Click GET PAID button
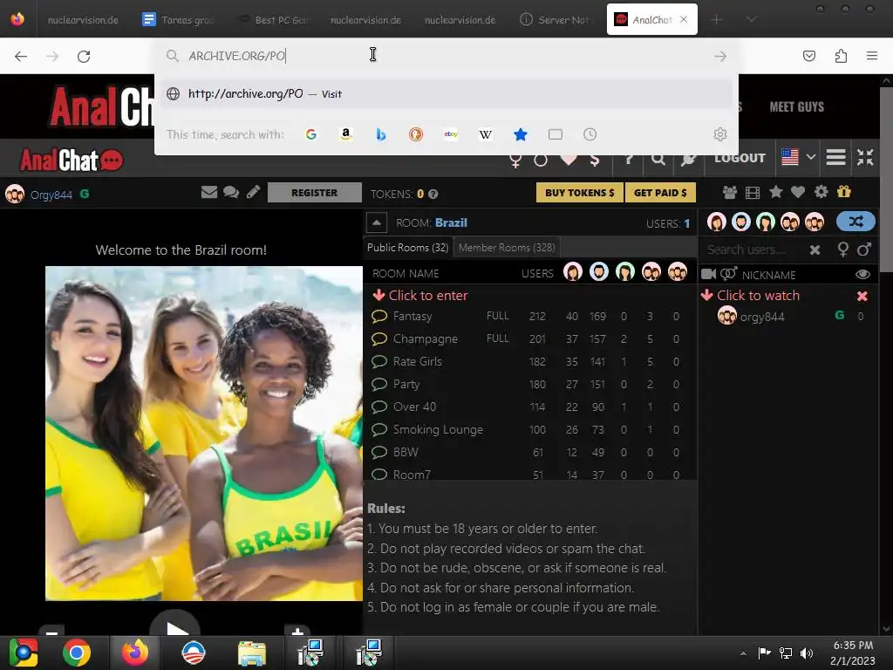 [x=660, y=193]
